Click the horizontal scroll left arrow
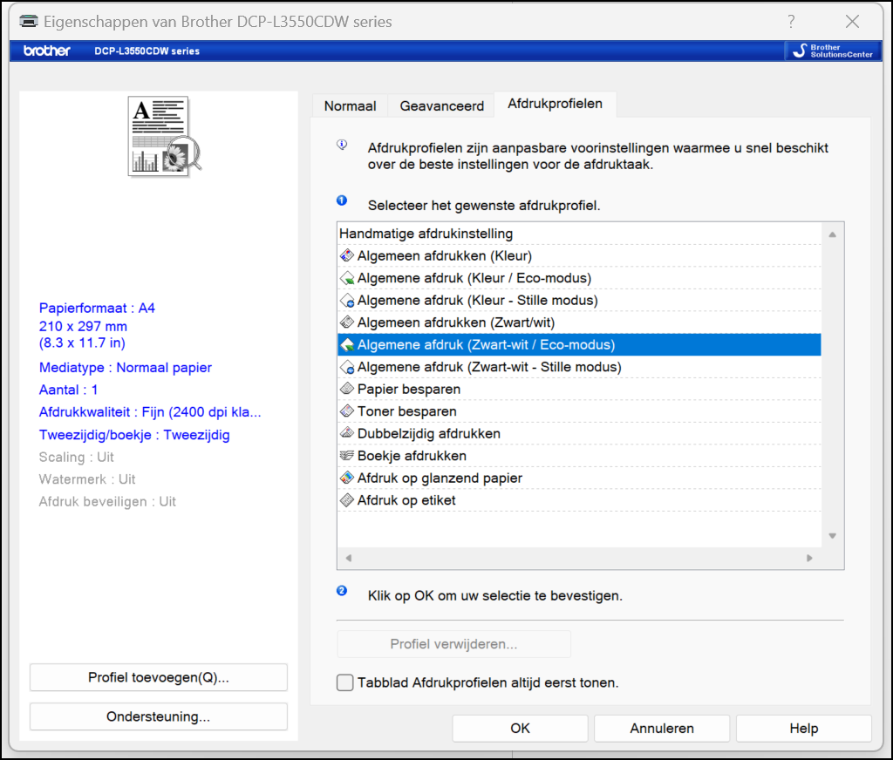893x760 pixels. pyautogui.click(x=349, y=558)
